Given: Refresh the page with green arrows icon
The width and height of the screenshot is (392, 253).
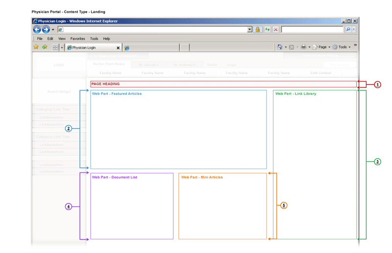Looking at the screenshot, I should [268, 29].
